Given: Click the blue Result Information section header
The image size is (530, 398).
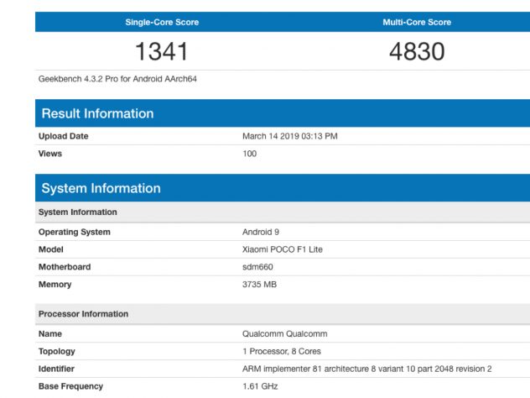Looking at the screenshot, I should pyautogui.click(x=97, y=113).
